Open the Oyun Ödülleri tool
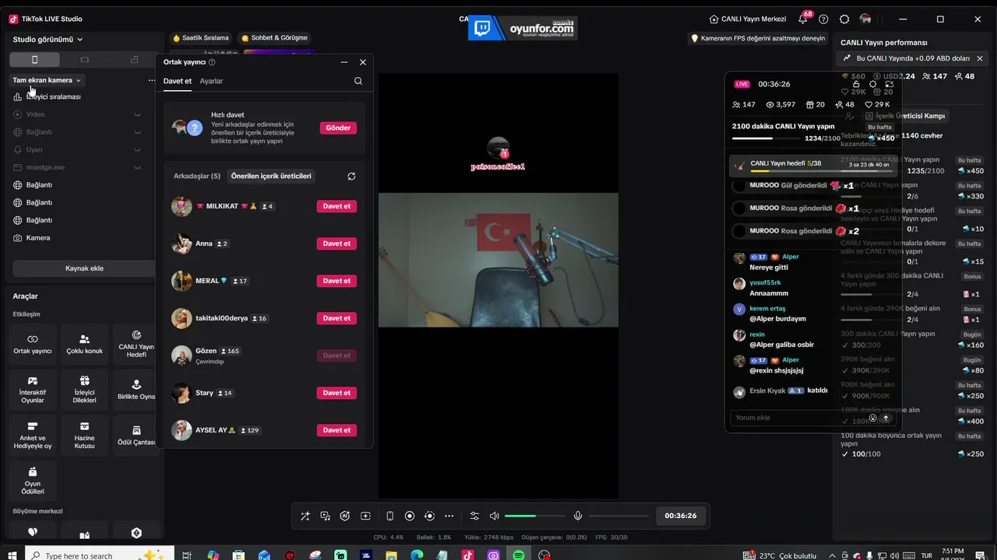Image resolution: width=997 pixels, height=560 pixels. (33, 482)
